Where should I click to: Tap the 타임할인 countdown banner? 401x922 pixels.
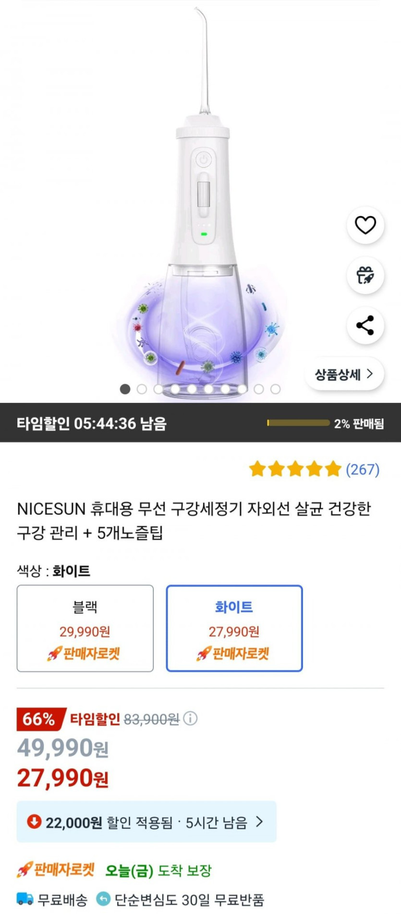92,424
